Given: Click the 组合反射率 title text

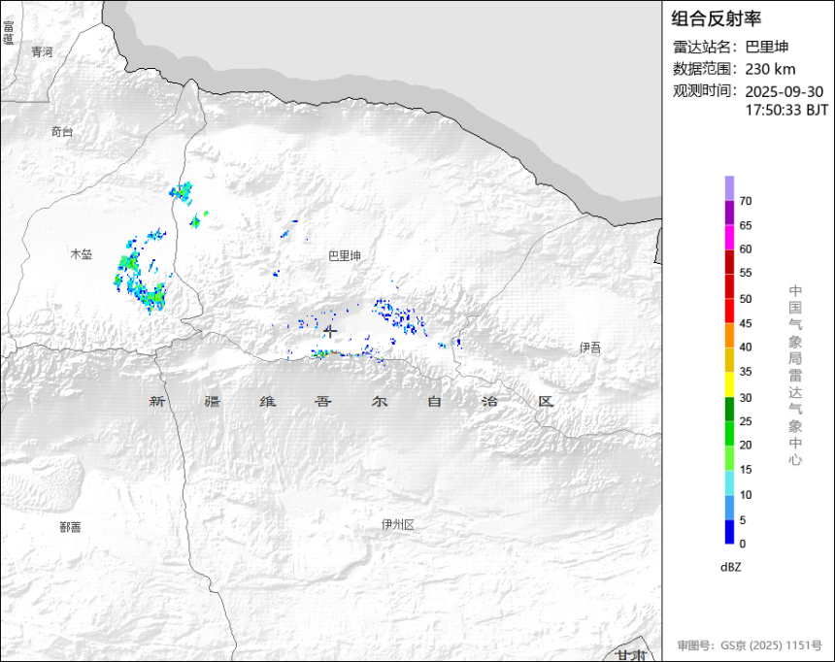Looking at the screenshot, I should (x=716, y=18).
